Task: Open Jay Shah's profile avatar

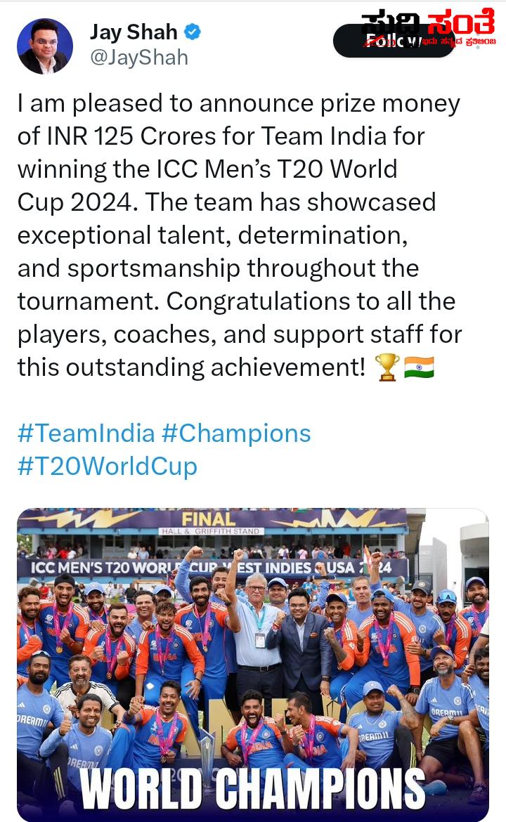Action: coord(45,46)
